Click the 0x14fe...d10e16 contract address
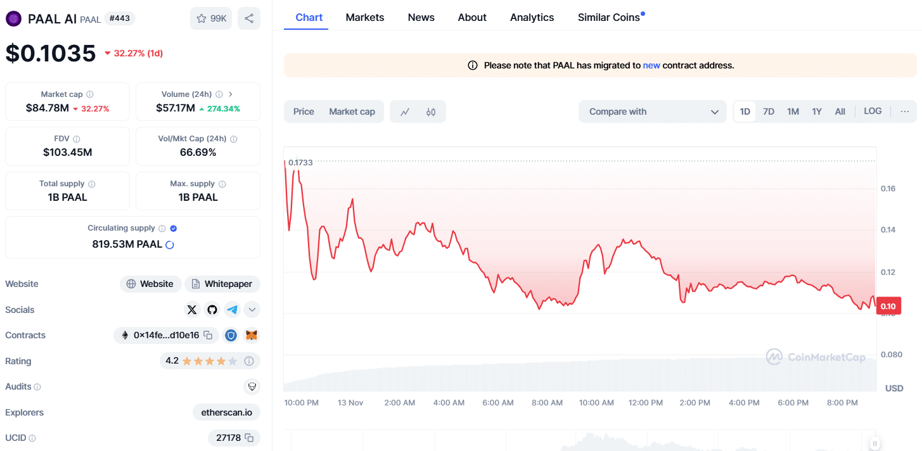 166,335
